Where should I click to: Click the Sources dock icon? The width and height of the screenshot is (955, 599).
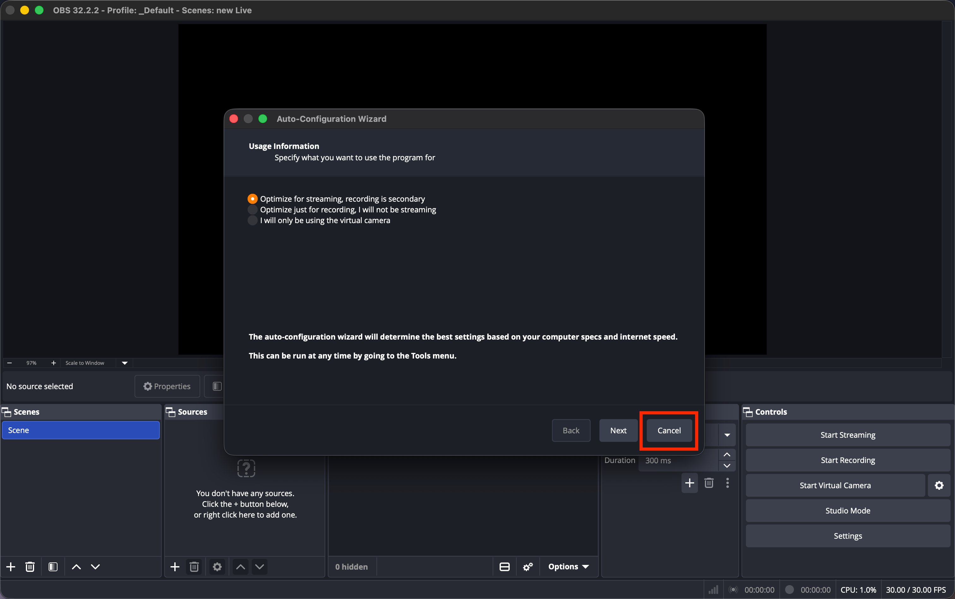coord(171,412)
